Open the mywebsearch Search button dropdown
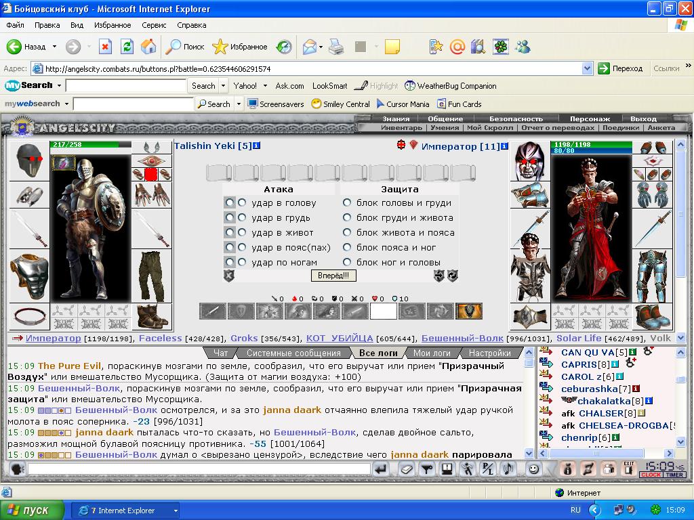This screenshot has width=694, height=520. click(x=239, y=104)
